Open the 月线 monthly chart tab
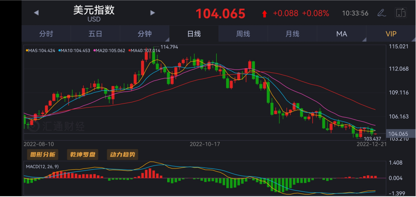 [x=292, y=34]
